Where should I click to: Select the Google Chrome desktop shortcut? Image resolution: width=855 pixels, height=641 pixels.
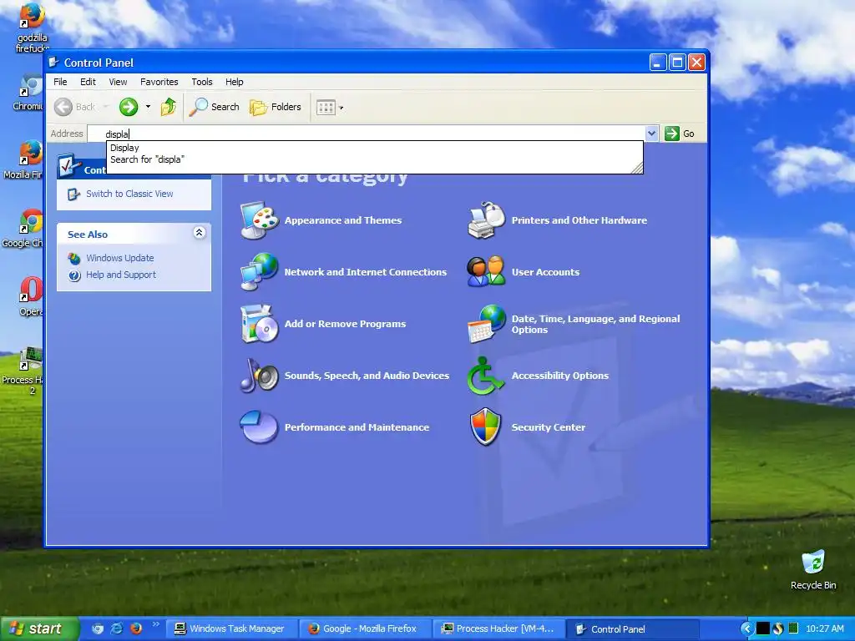(x=23, y=229)
